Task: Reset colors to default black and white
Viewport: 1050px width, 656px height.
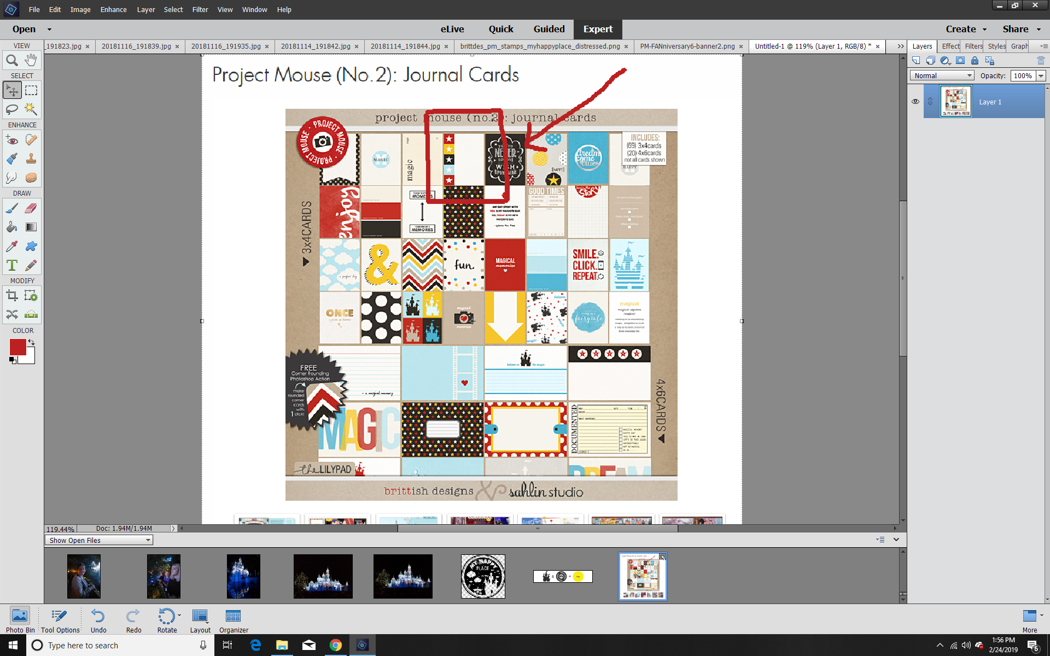Action: tap(13, 360)
